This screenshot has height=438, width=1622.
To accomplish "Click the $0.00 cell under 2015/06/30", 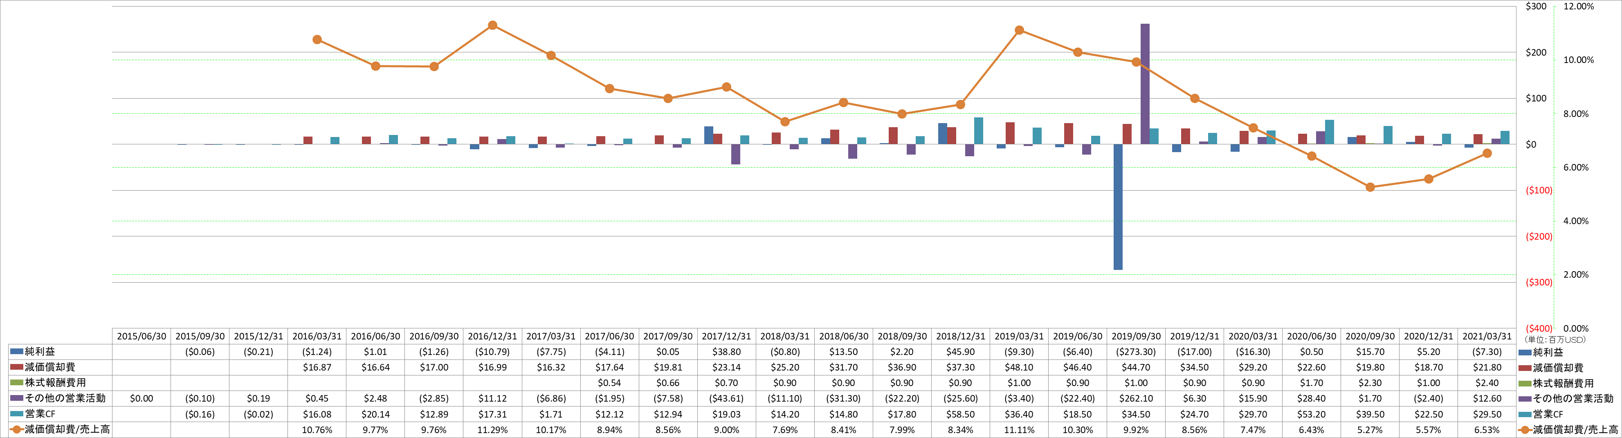I will [142, 398].
